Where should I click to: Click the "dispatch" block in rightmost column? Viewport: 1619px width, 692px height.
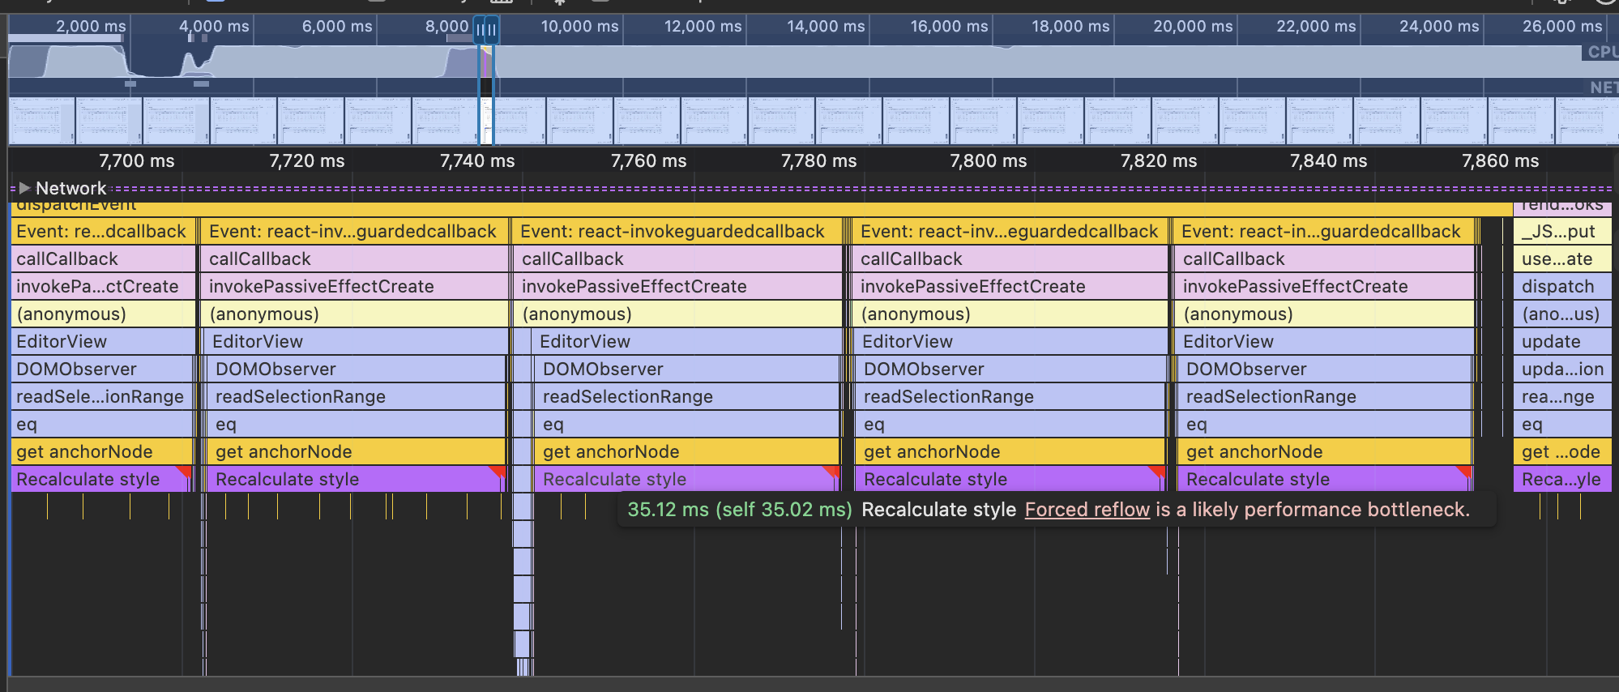point(1561,287)
